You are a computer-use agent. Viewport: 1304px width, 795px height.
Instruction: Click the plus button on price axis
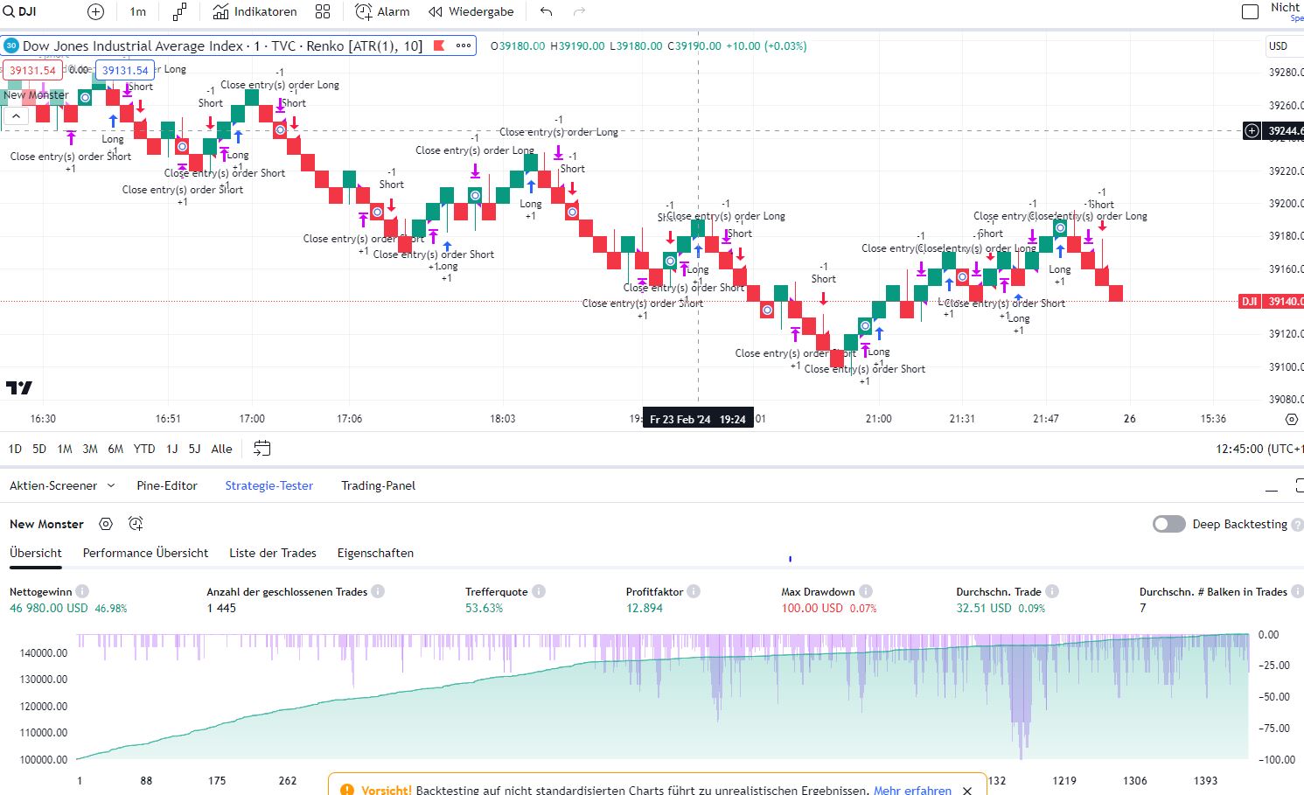coord(1252,131)
